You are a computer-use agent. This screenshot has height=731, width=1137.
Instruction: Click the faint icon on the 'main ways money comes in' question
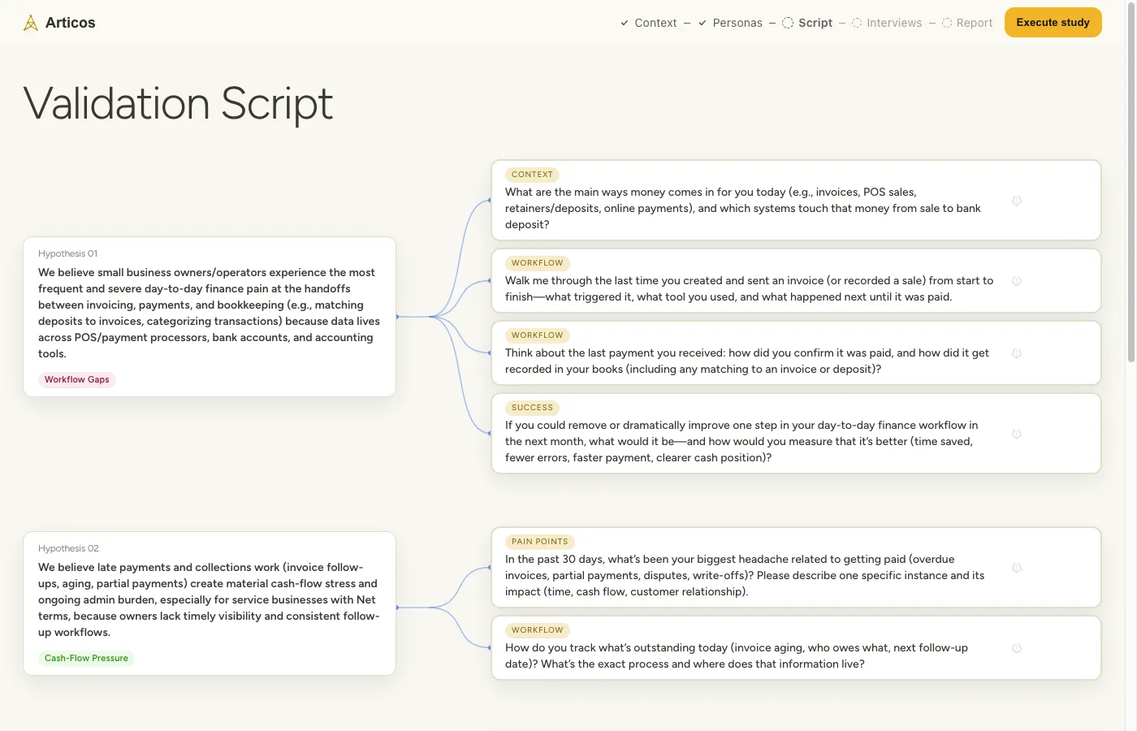(1016, 201)
